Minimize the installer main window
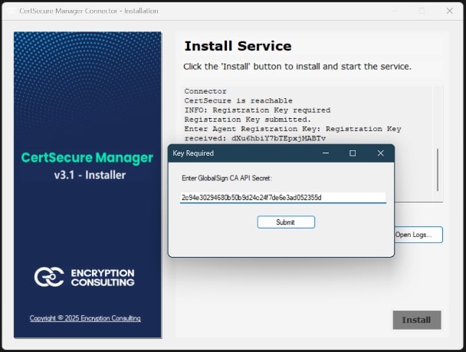 [395, 11]
